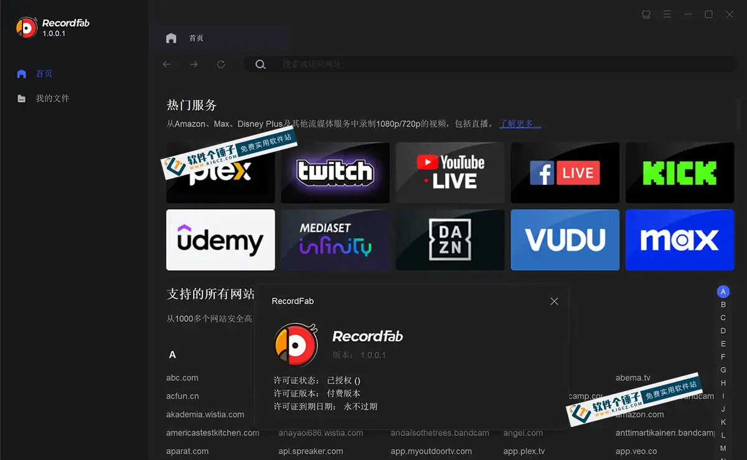
Task: Reload the page with refresh icon
Action: [x=221, y=64]
